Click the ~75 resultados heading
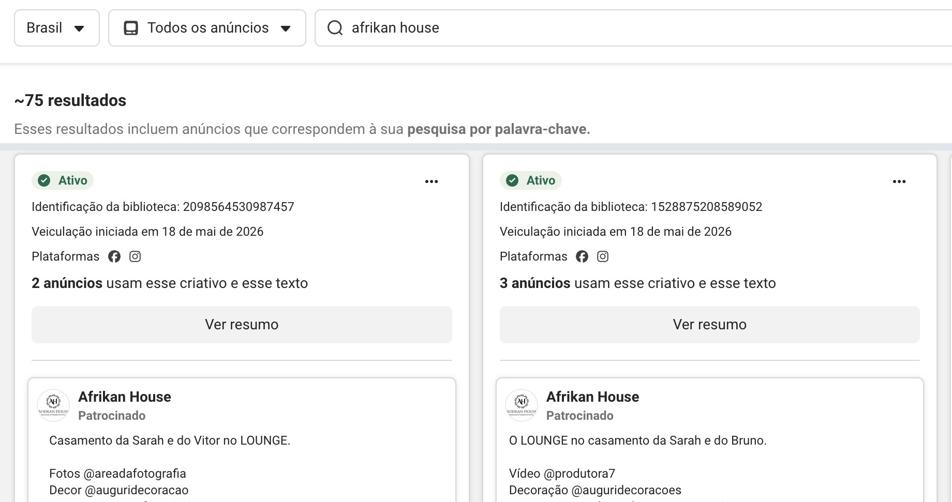The height and width of the screenshot is (502, 952). pyautogui.click(x=70, y=100)
